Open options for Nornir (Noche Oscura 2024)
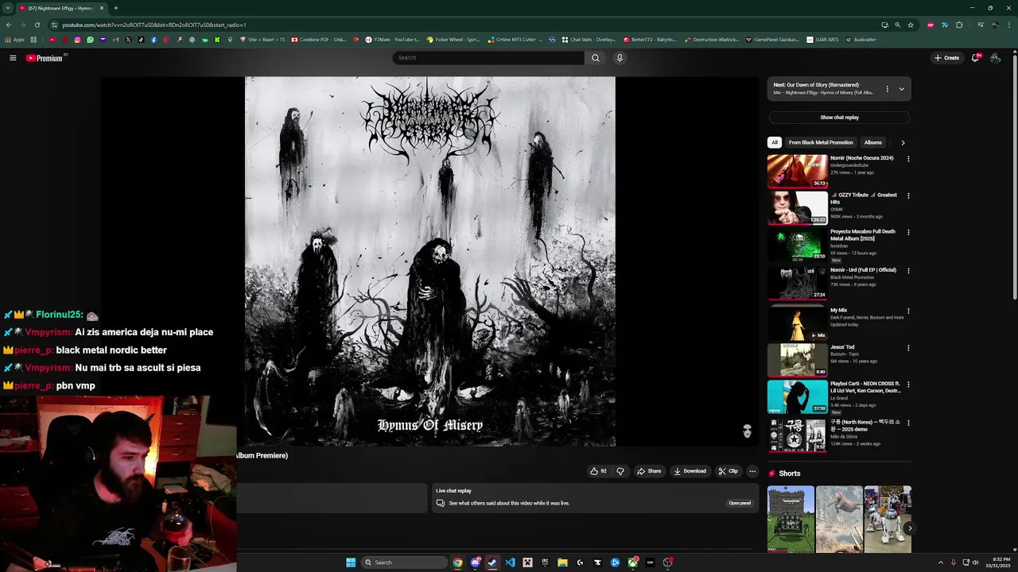Screen dimensions: 1018x572 (908, 159)
